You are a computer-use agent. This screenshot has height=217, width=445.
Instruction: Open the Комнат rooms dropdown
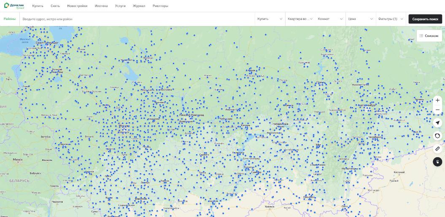(330, 19)
